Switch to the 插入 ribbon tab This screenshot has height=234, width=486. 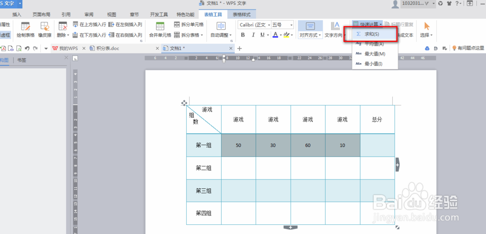tap(17, 14)
